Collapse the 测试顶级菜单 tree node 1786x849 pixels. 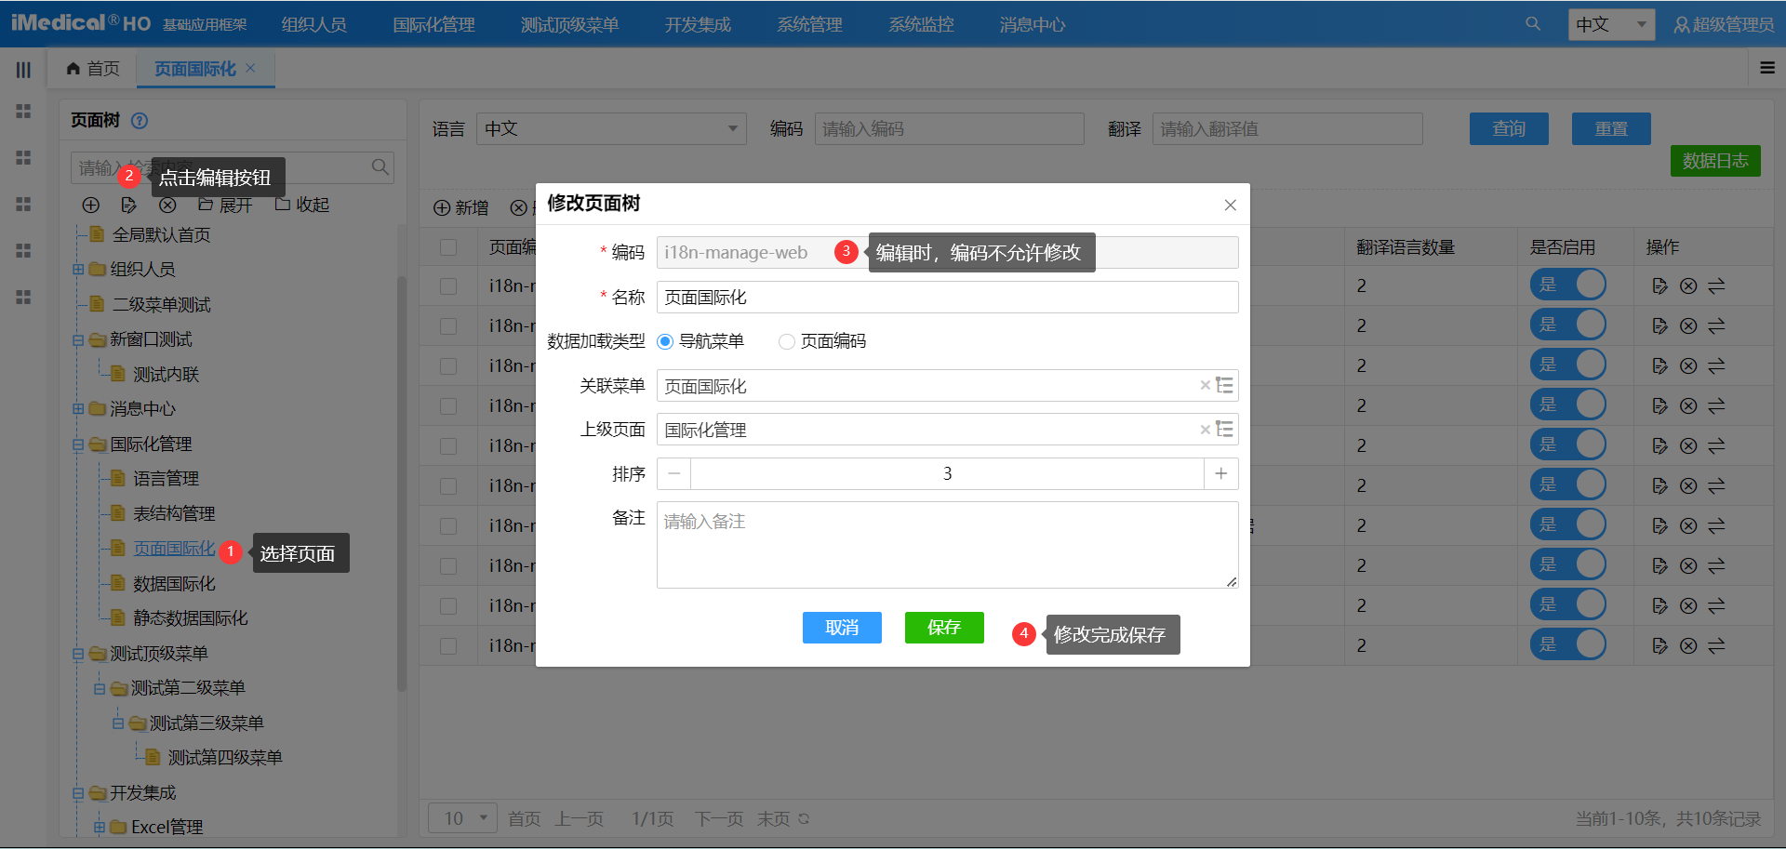(x=78, y=654)
